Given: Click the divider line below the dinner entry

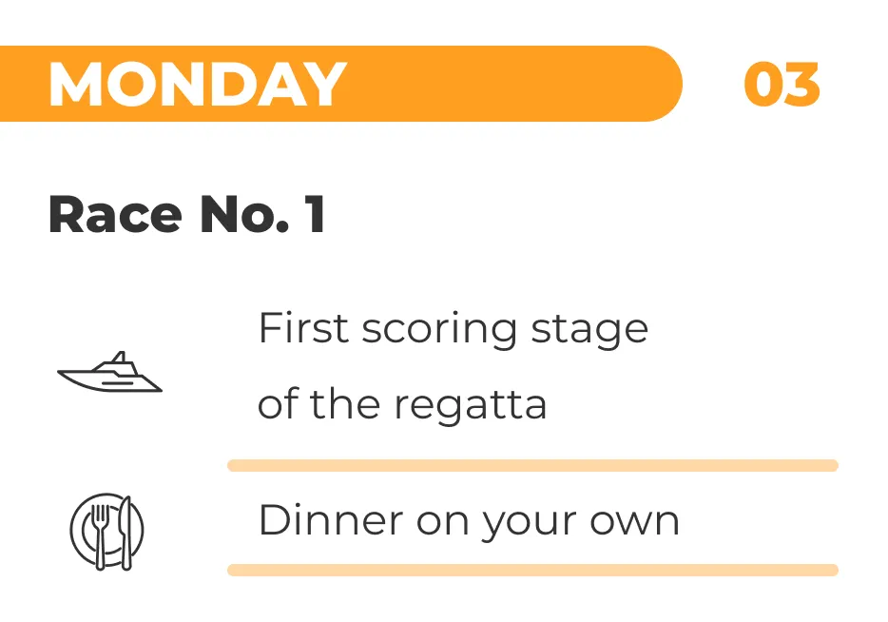Looking at the screenshot, I should coord(532,571).
